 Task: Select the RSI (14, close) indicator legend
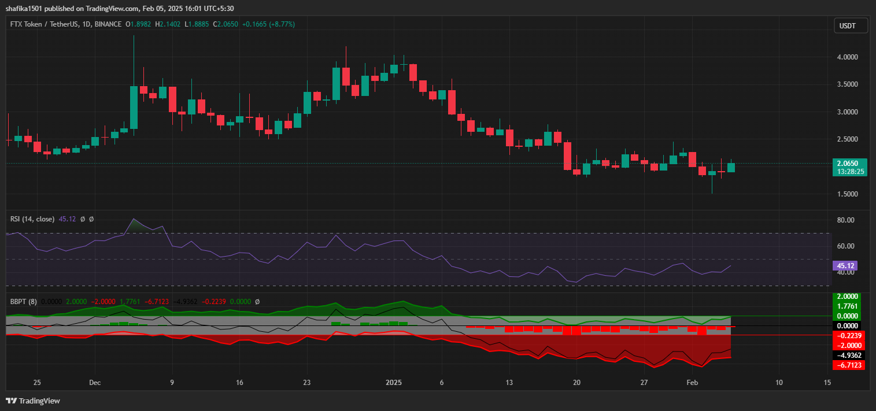(32, 219)
